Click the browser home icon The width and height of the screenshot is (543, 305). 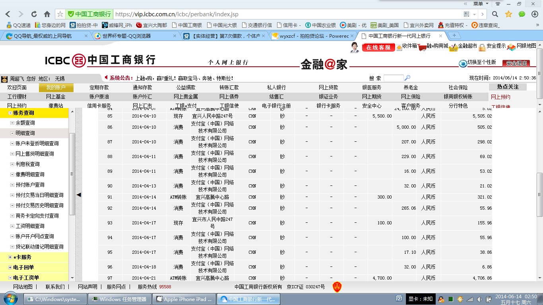point(47,14)
